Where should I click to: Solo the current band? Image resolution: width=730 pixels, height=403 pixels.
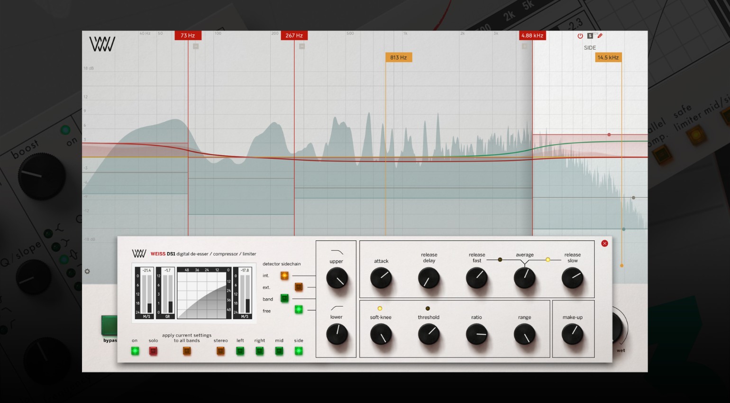coord(153,351)
